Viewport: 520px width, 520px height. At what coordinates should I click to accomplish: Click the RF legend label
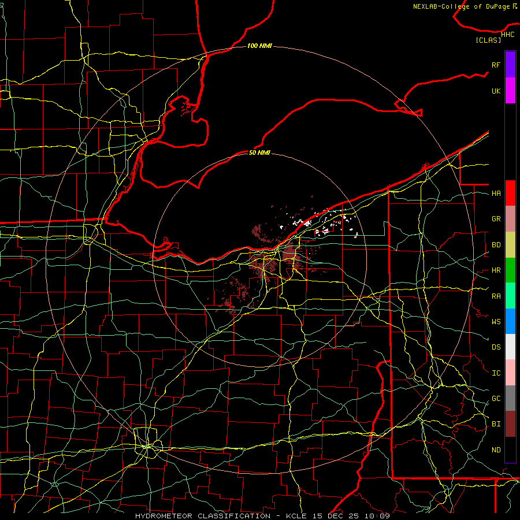pyautogui.click(x=496, y=65)
